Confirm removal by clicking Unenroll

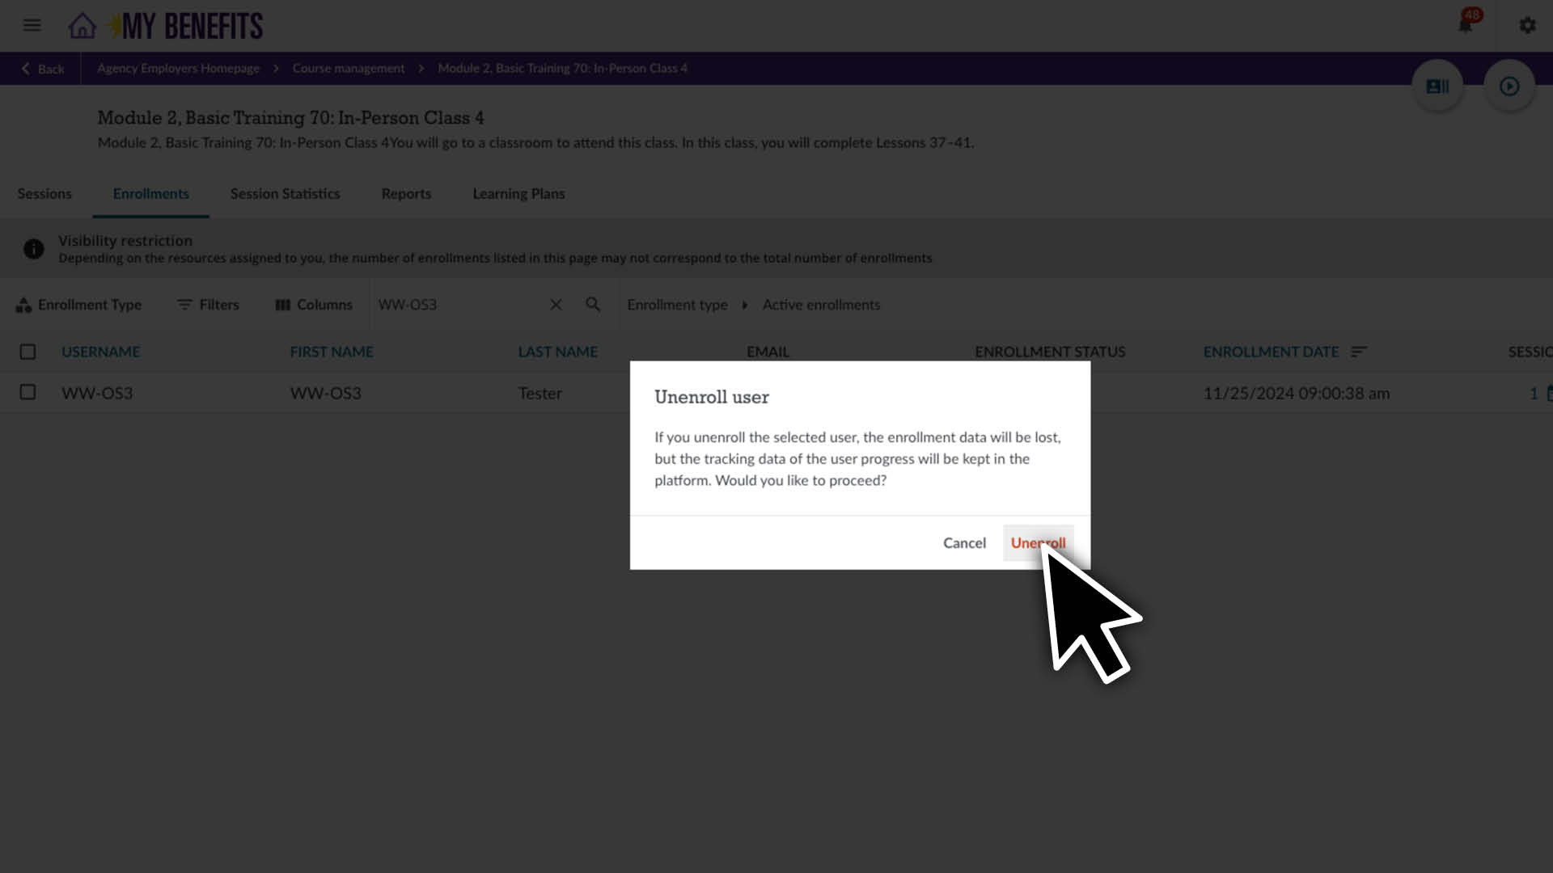1038,542
